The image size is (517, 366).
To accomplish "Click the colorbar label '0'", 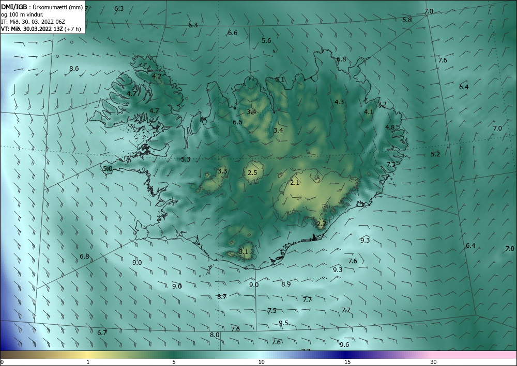I will pos(2,362).
